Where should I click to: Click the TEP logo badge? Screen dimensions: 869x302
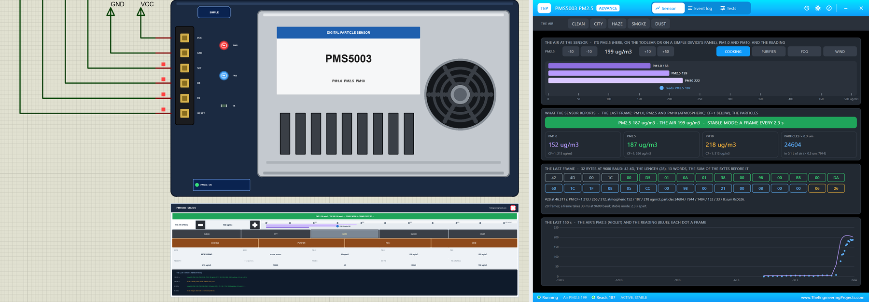coord(544,8)
